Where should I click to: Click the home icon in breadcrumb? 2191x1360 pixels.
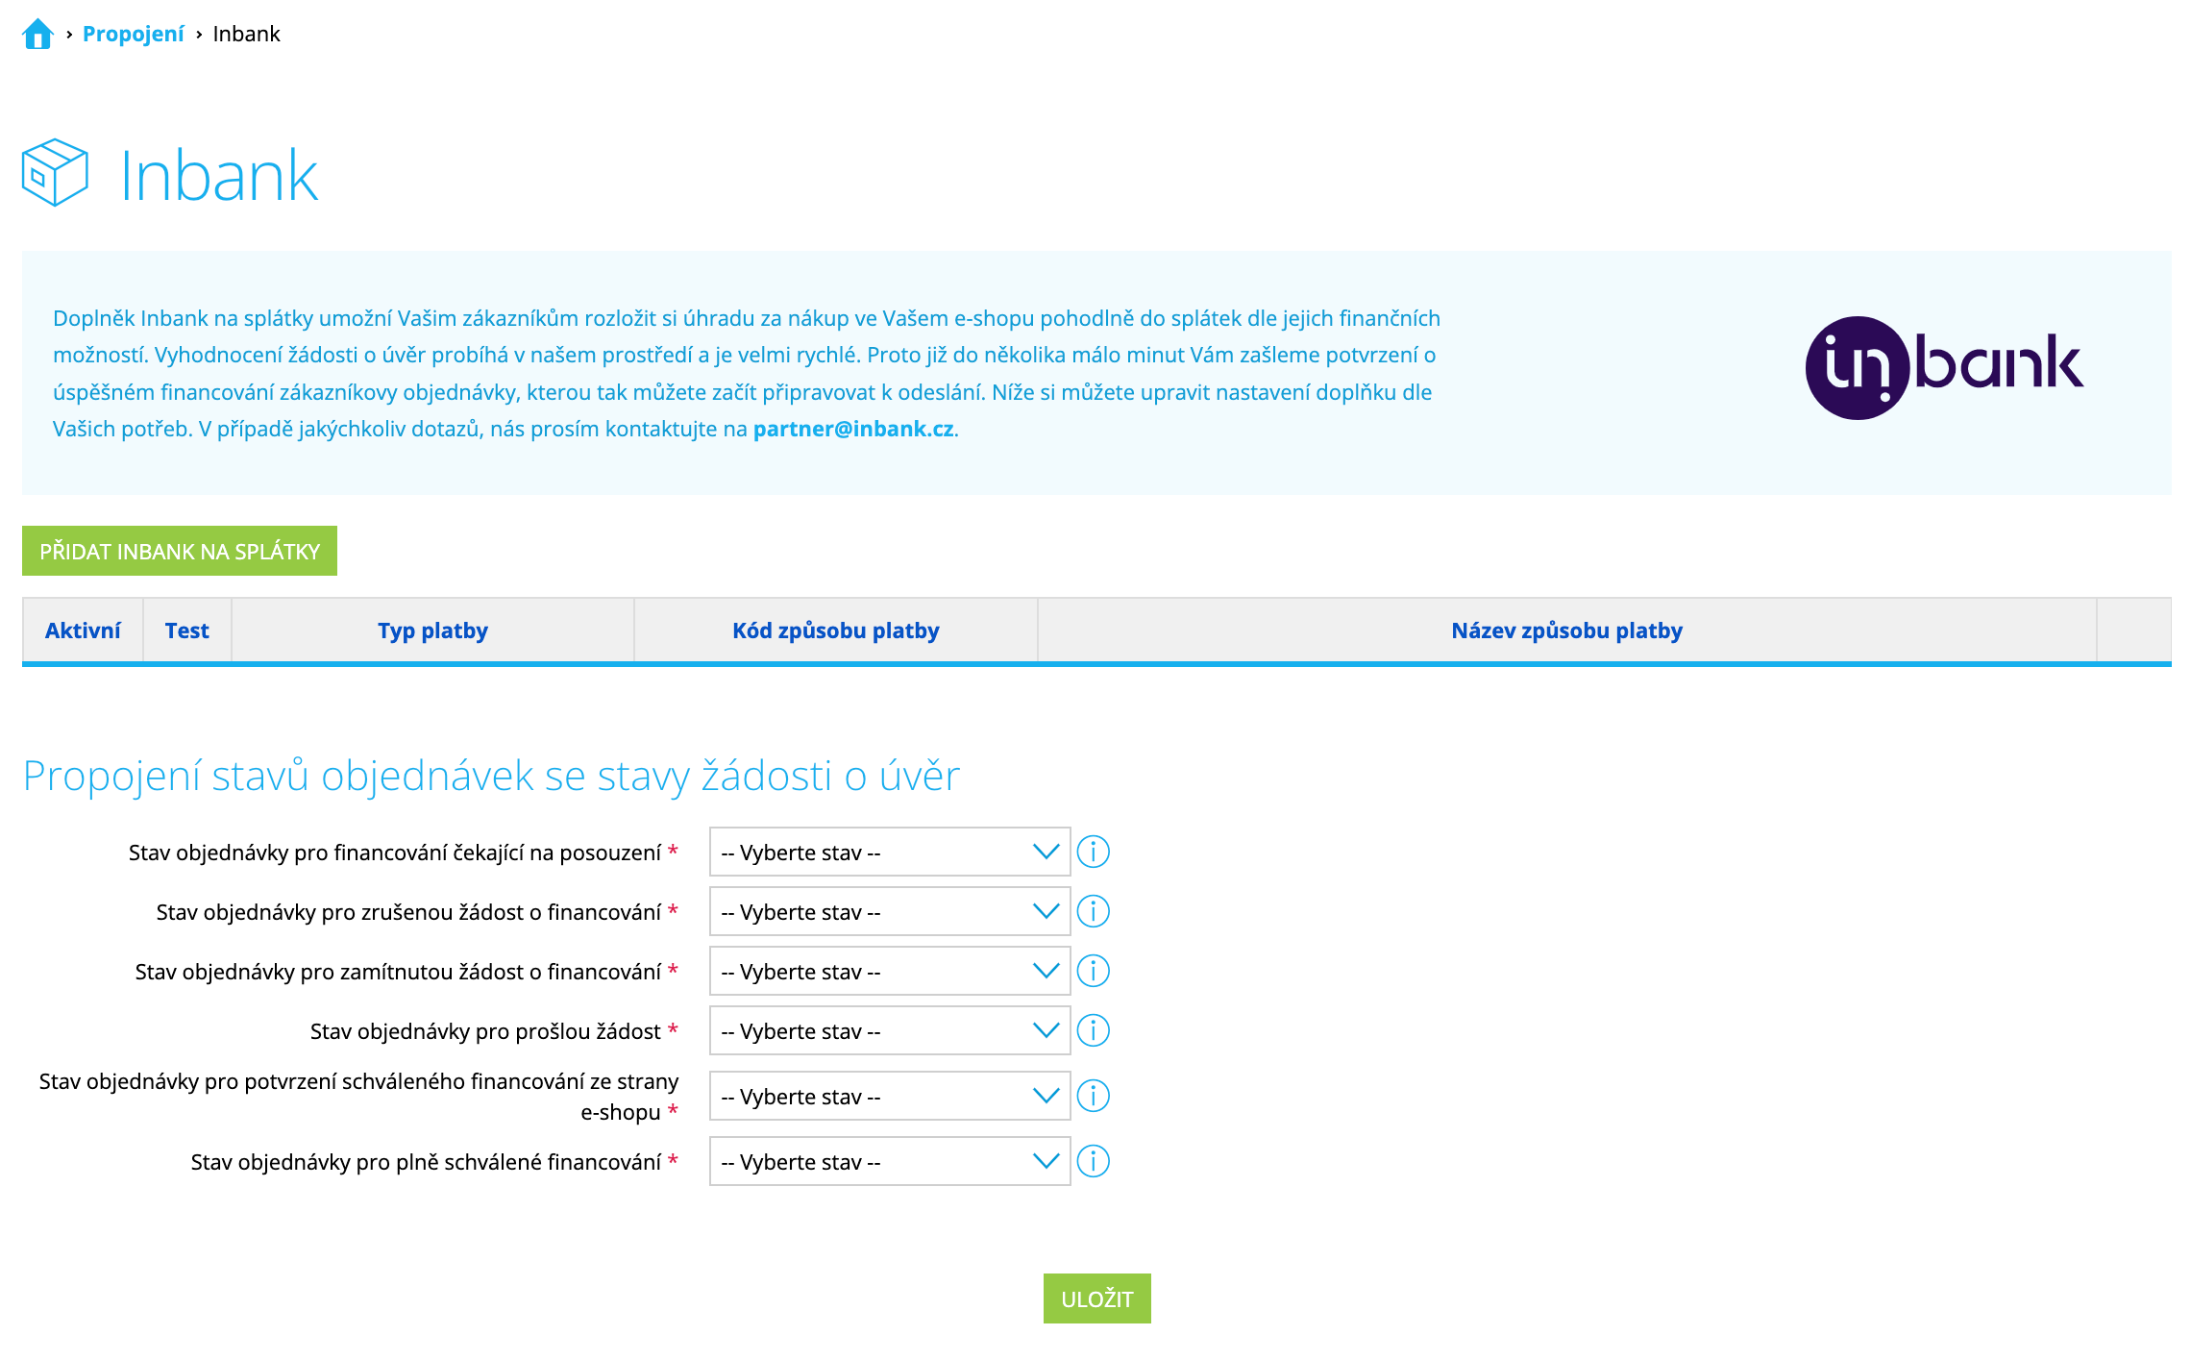pos(37,35)
